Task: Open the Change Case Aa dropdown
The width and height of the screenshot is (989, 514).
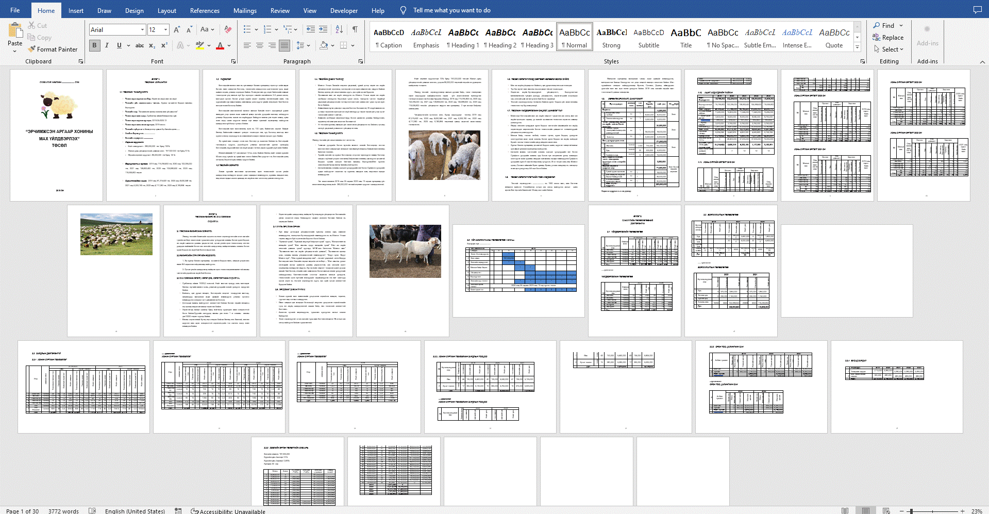Action: click(207, 29)
